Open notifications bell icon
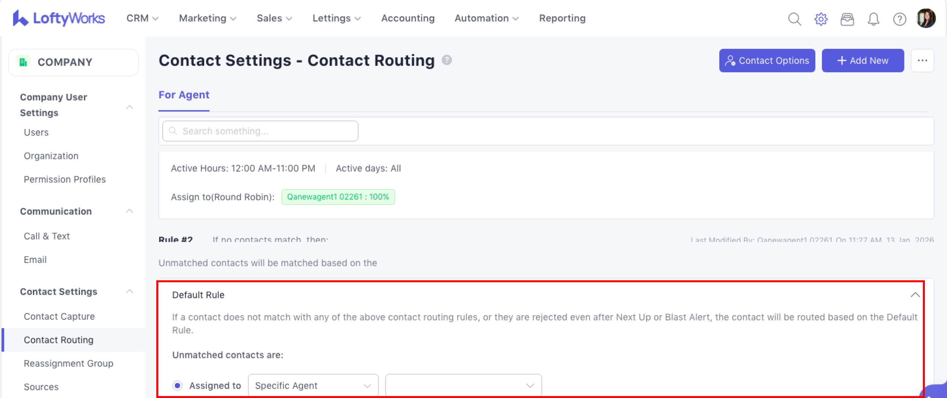The width and height of the screenshot is (947, 398). (873, 19)
